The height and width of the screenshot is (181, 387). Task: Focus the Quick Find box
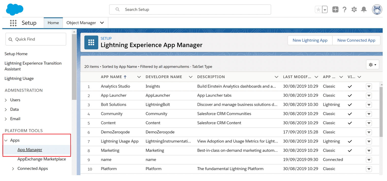36,39
